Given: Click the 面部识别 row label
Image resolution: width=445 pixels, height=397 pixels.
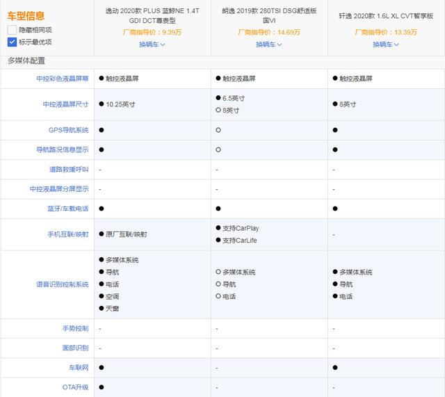Looking at the screenshot, I should (x=76, y=348).
